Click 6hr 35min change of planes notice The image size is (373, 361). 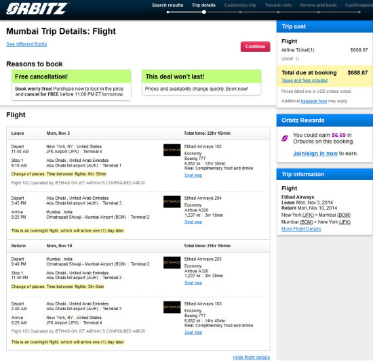coord(58,174)
